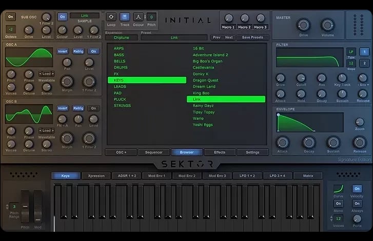
Task: Click the filter response curve display
Action: pos(309,57)
